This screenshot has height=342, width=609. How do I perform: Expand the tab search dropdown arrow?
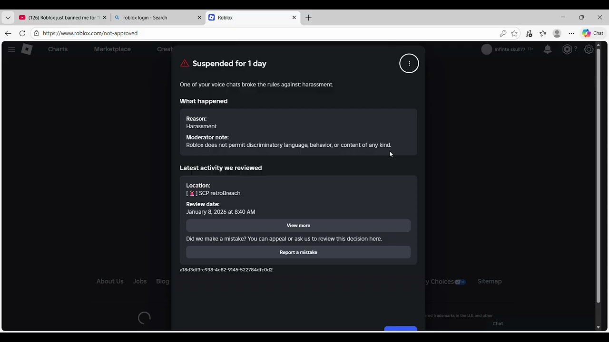click(8, 18)
